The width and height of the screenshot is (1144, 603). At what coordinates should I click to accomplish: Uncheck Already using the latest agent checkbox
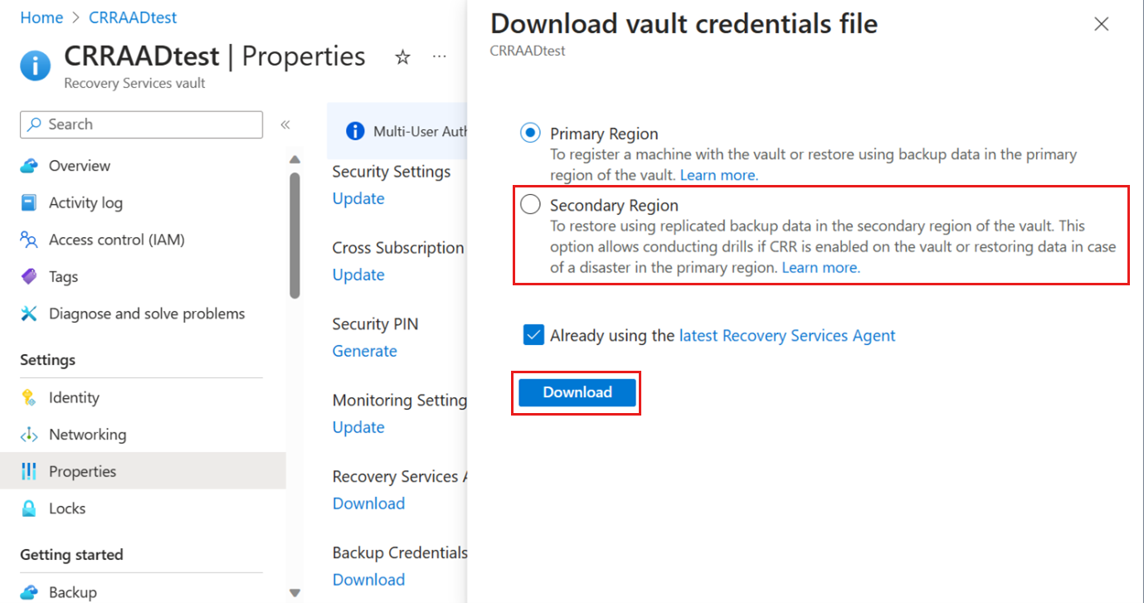pos(533,335)
